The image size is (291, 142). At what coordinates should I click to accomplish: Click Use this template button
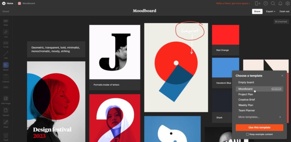pos(259,128)
